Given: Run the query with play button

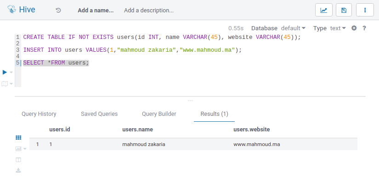Looking at the screenshot, I should click(5, 72).
